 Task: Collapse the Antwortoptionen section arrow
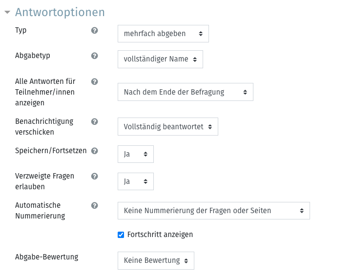[7, 12]
